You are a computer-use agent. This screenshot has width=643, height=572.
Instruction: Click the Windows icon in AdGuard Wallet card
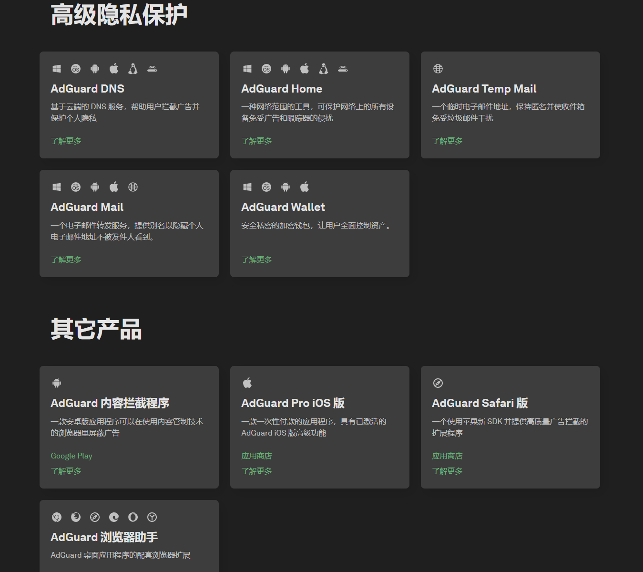[247, 187]
